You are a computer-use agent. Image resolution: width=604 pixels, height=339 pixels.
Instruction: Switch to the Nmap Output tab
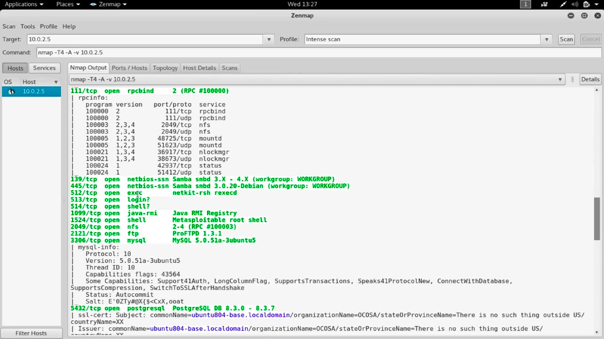(89, 68)
